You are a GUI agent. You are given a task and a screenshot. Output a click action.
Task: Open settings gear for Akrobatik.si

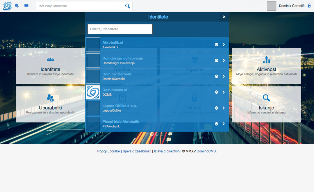coord(216,45)
